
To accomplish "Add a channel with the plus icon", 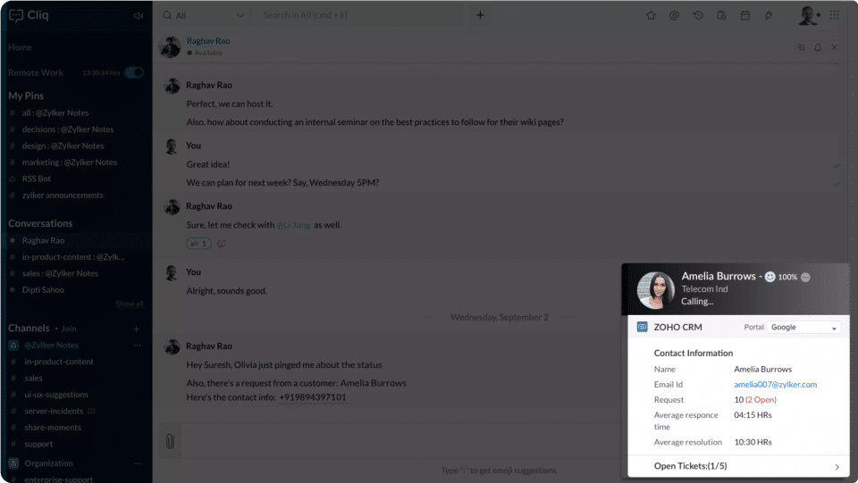I will 136,329.
